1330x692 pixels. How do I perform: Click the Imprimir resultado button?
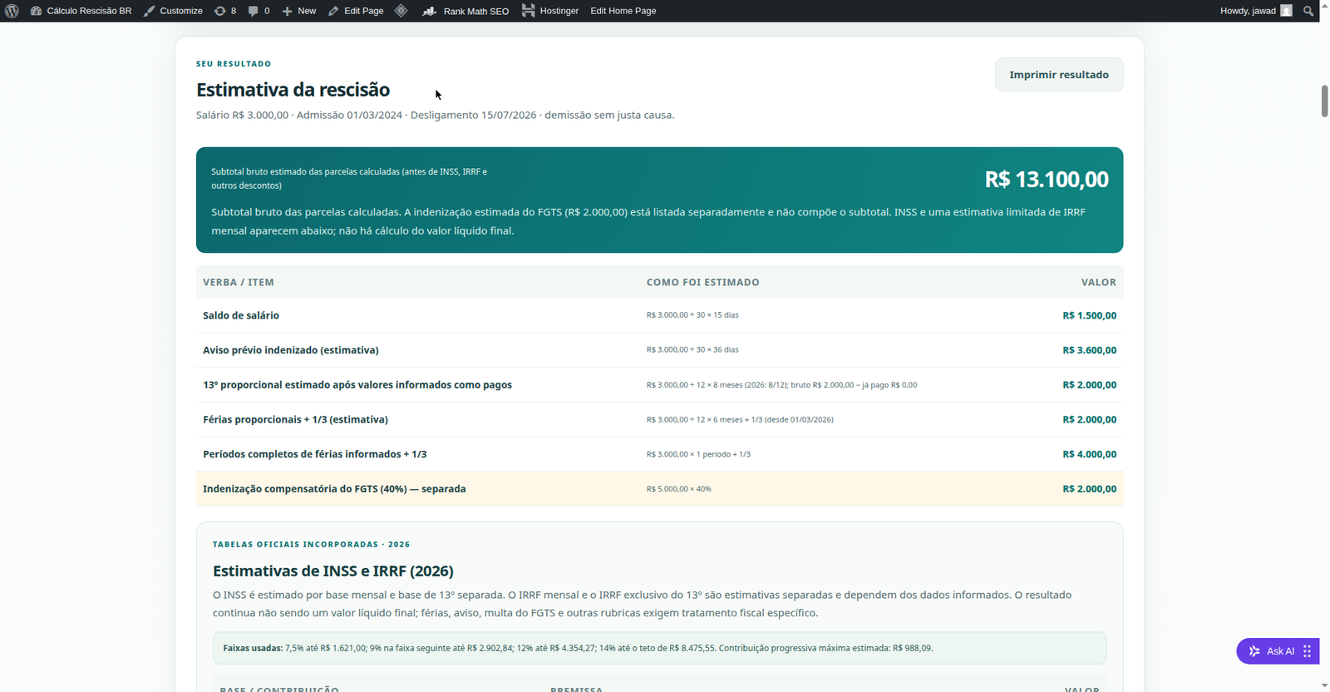click(1059, 75)
